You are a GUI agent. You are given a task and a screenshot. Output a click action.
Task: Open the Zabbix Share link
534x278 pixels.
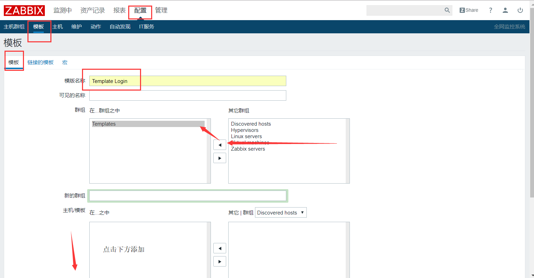tap(469, 10)
